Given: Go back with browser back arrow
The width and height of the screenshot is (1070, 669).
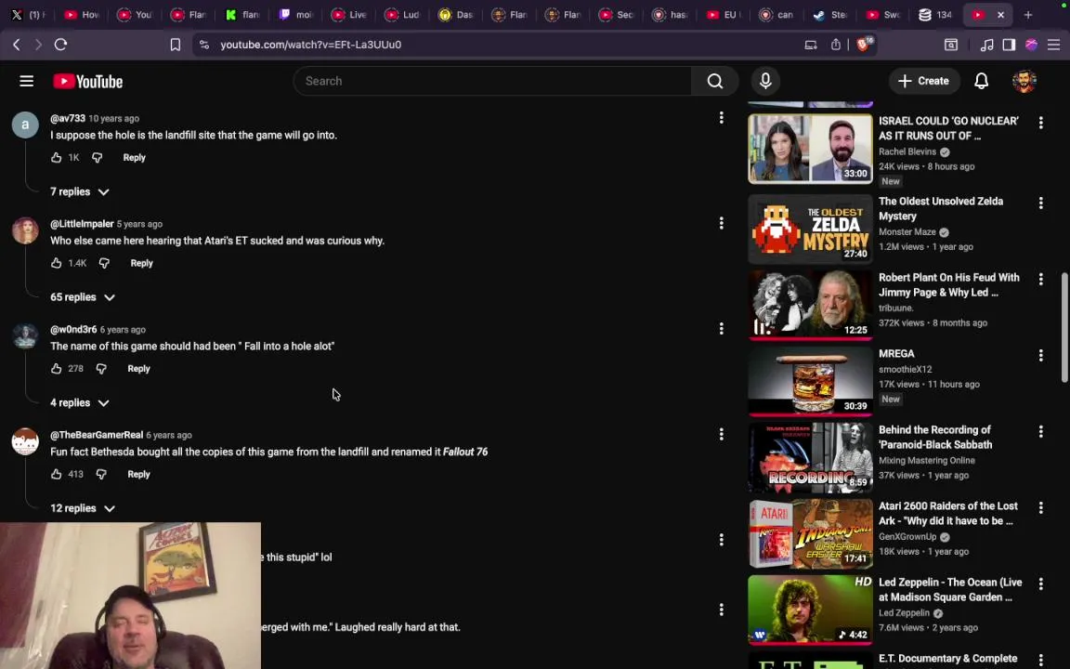Looking at the screenshot, I should tap(17, 45).
